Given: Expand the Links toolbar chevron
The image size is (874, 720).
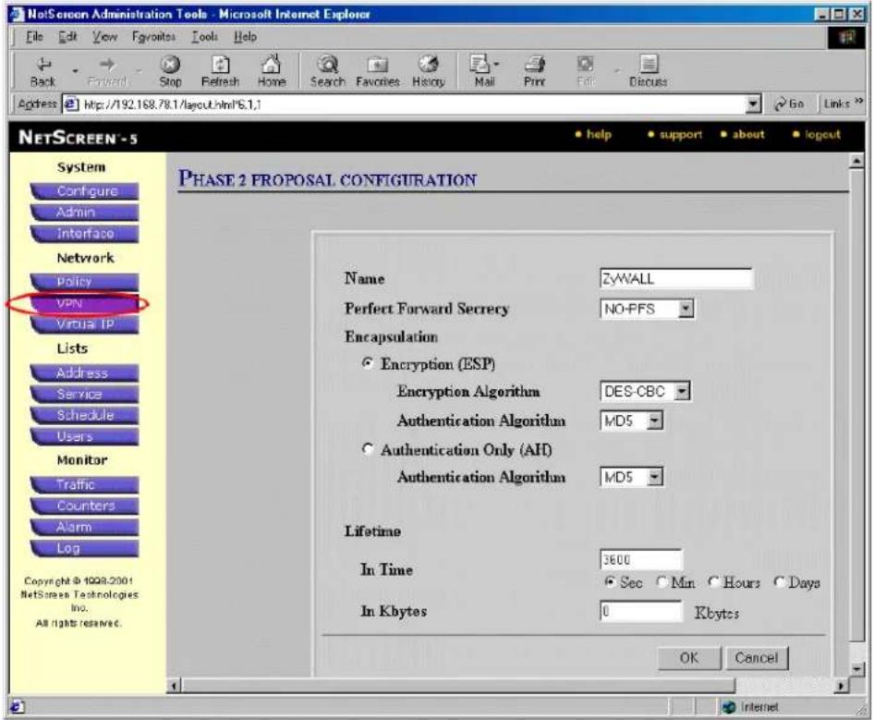Looking at the screenshot, I should [x=859, y=102].
